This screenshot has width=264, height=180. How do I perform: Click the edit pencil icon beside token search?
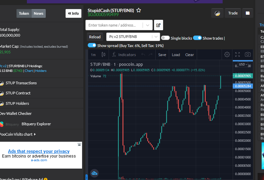click(x=158, y=25)
